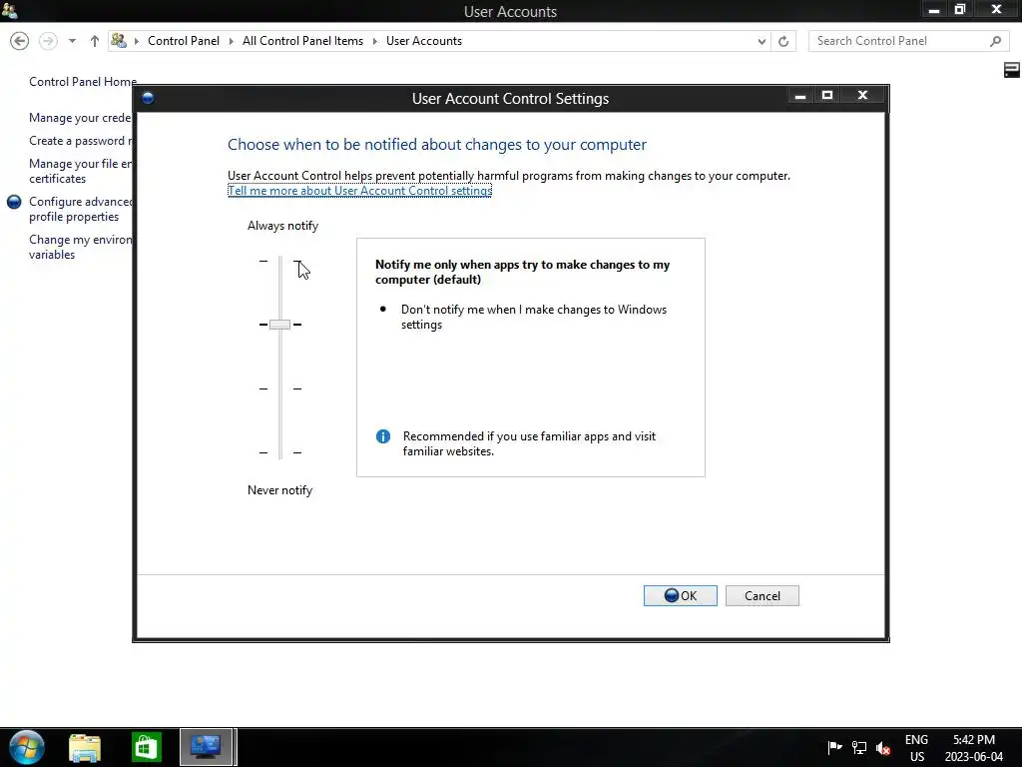Click "Don't notify me when I make changes" text

534,317
